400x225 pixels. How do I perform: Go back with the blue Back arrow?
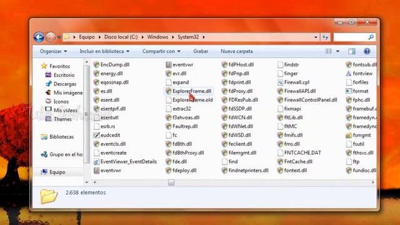pyautogui.click(x=39, y=37)
